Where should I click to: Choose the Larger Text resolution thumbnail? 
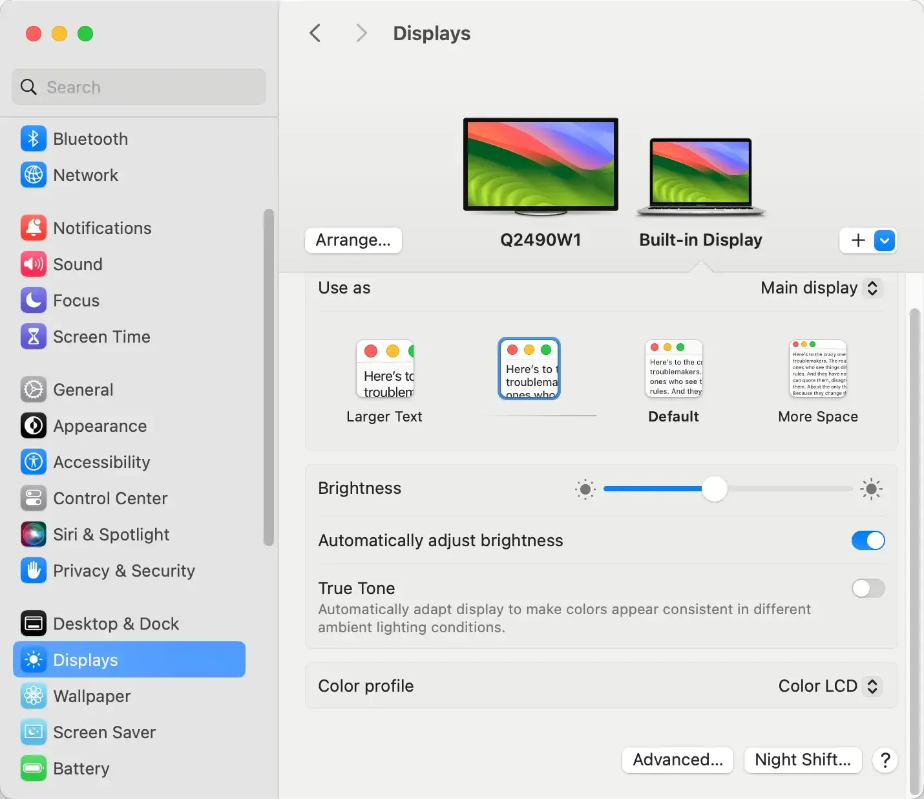click(x=385, y=368)
